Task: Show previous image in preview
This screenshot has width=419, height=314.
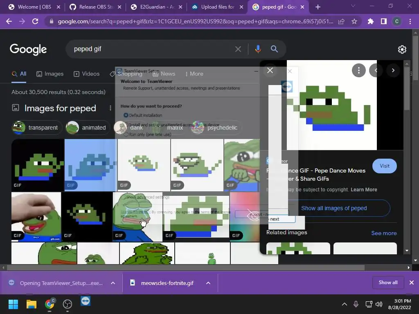Action: (x=376, y=70)
